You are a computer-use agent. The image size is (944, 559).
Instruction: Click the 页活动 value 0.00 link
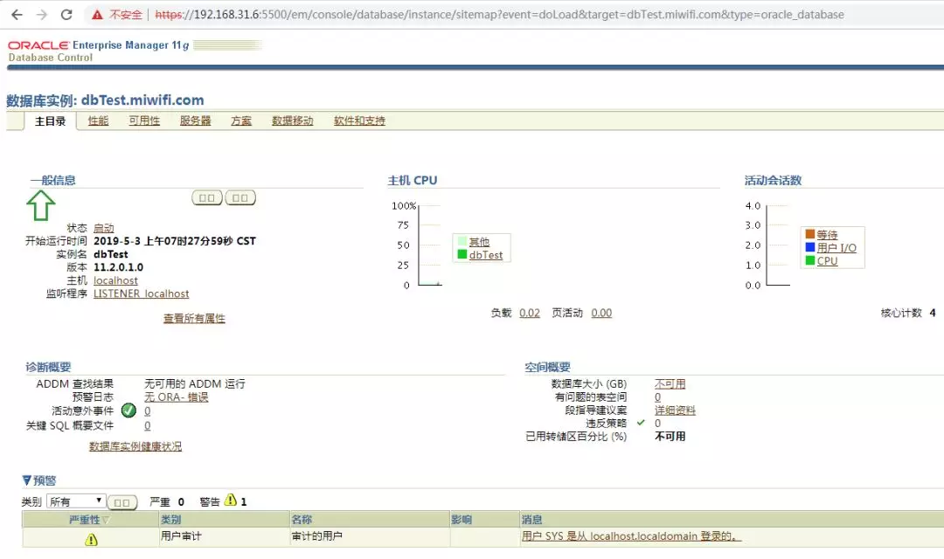click(x=601, y=313)
